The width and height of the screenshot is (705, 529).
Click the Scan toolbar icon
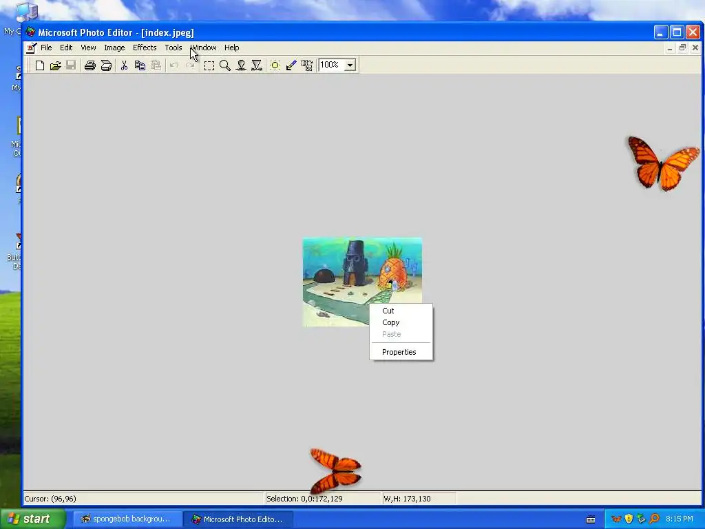(x=106, y=65)
